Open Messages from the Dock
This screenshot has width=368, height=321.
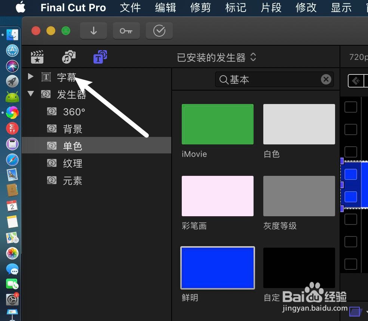point(12,269)
